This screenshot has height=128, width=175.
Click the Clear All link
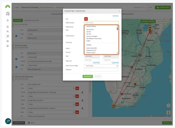click(116, 16)
